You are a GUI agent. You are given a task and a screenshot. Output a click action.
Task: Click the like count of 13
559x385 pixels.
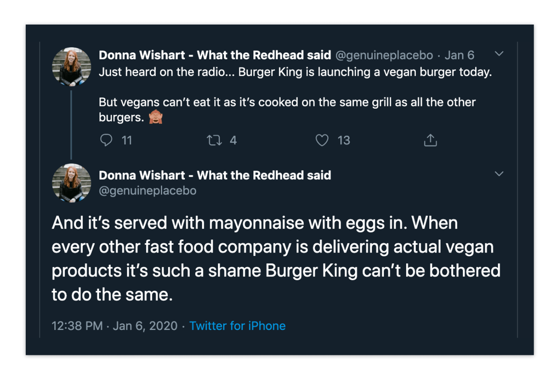(344, 140)
